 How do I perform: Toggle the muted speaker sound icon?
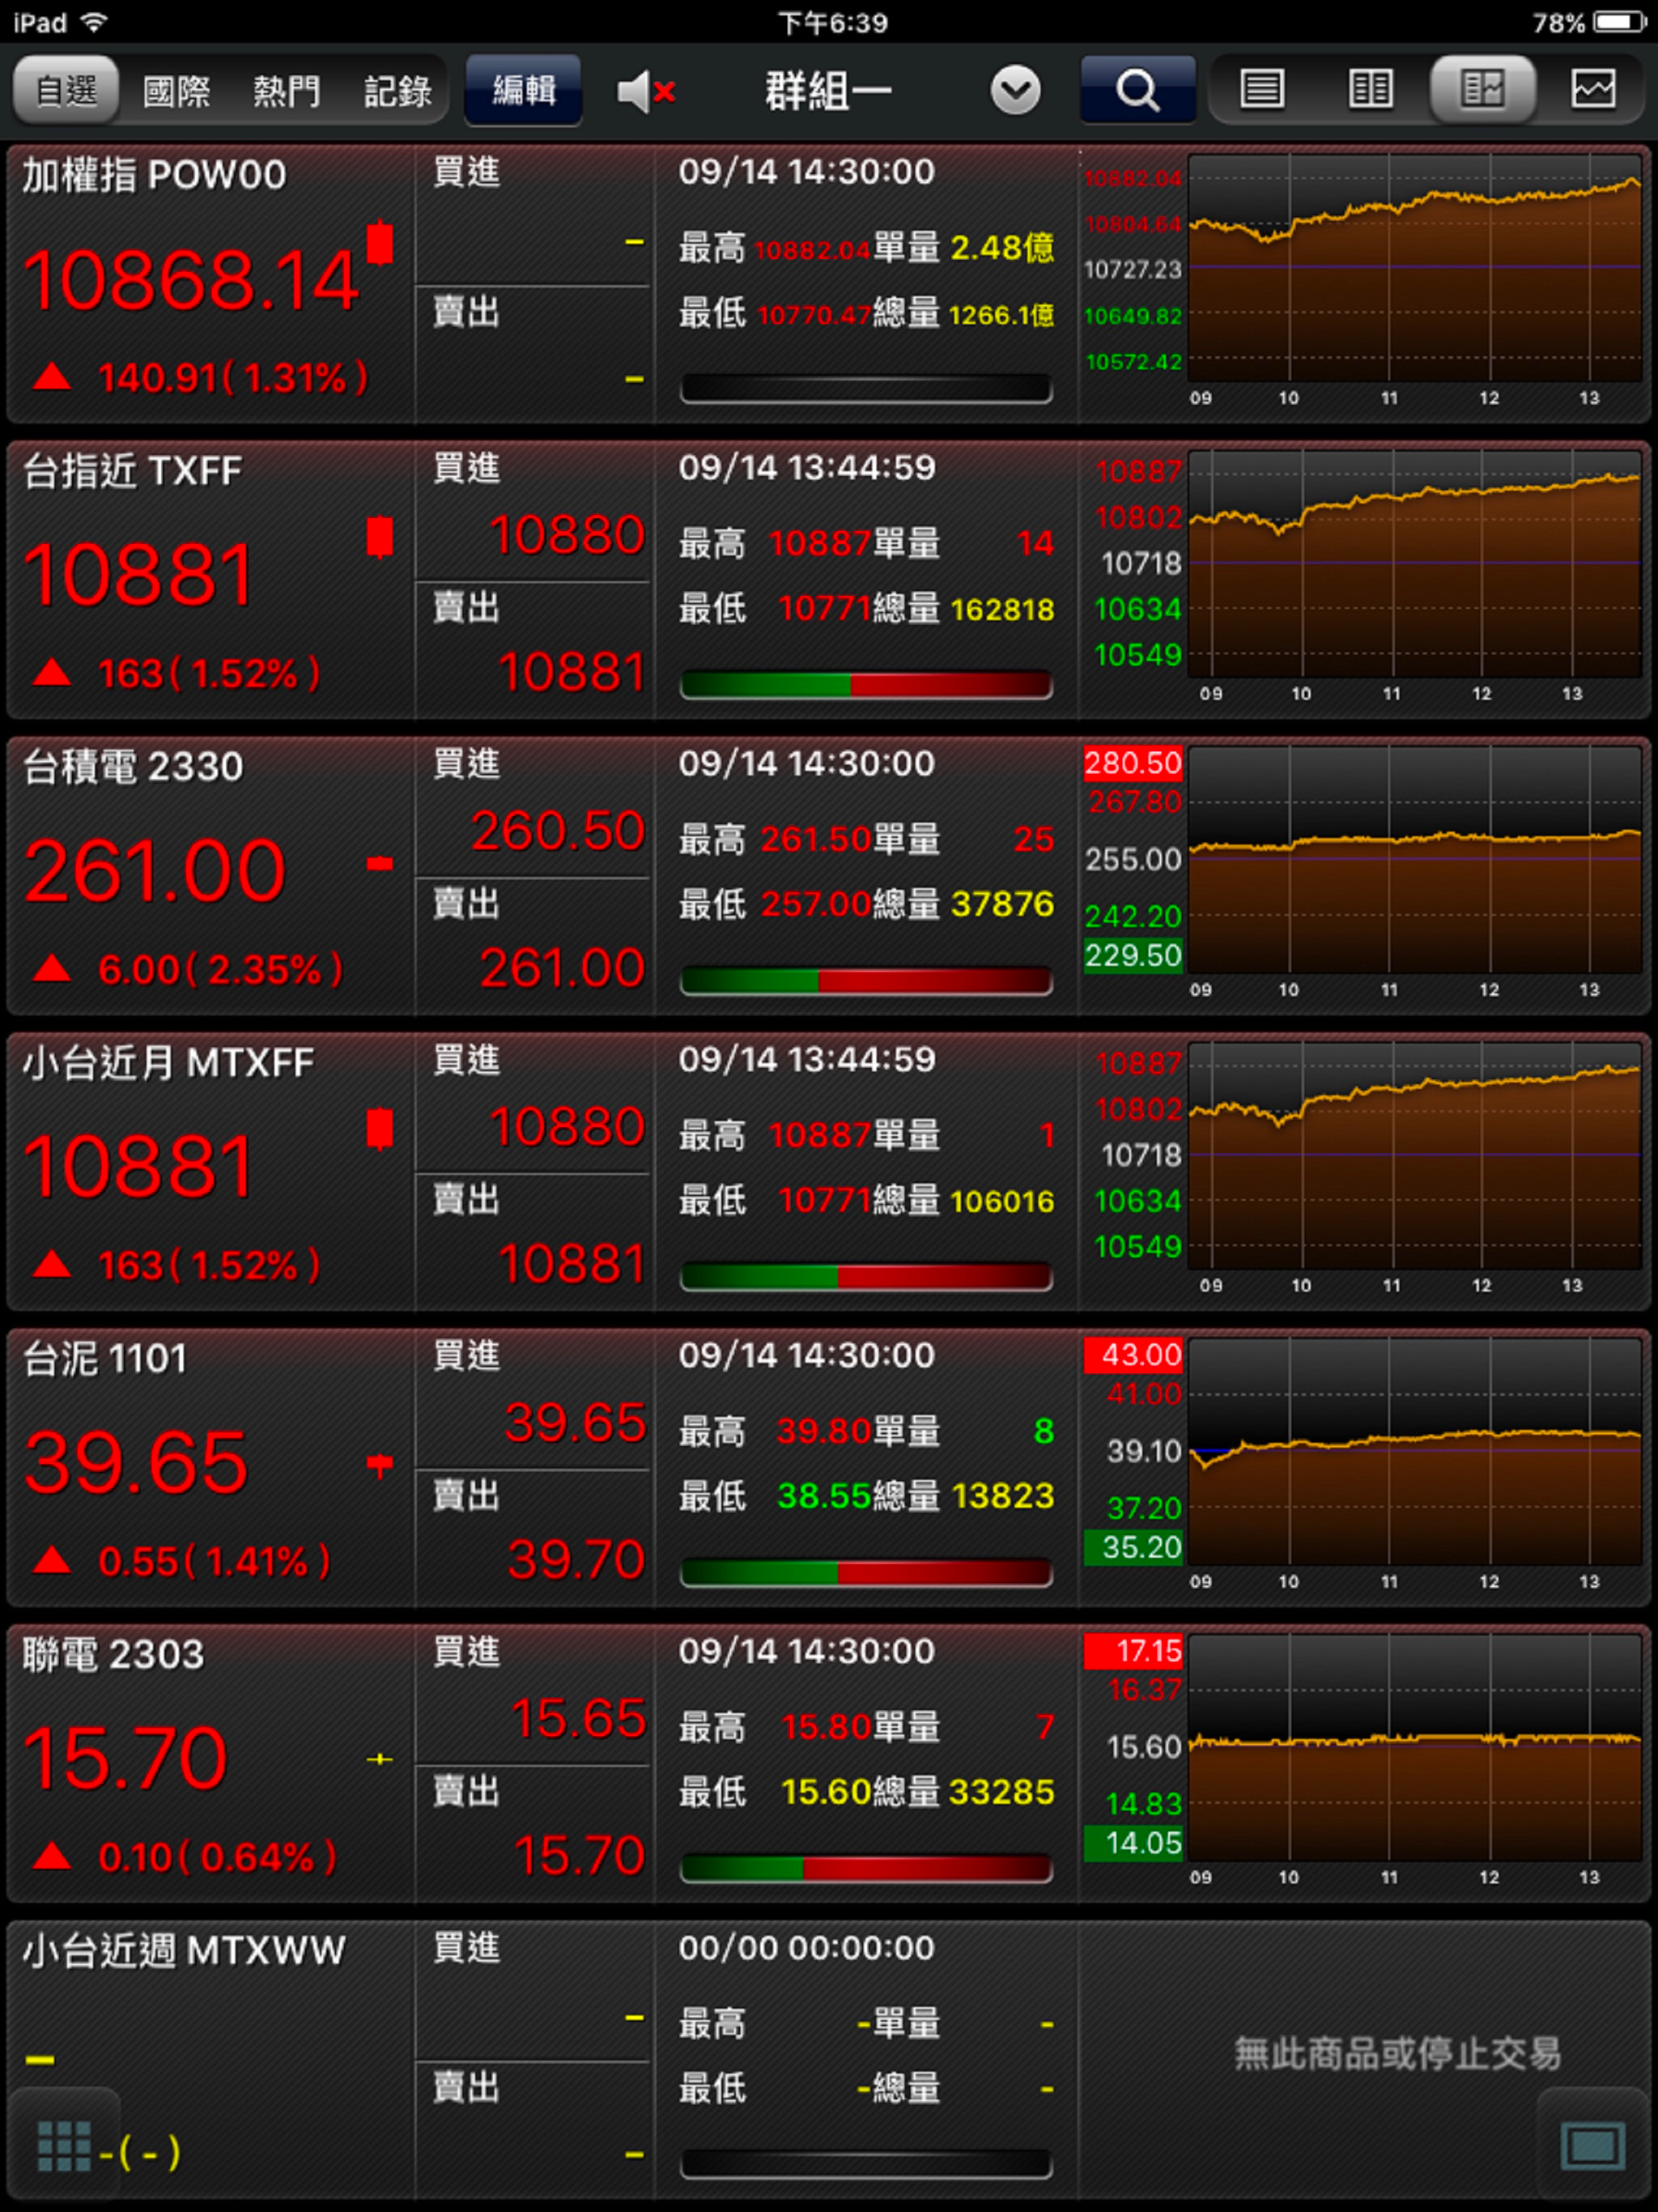pyautogui.click(x=646, y=92)
